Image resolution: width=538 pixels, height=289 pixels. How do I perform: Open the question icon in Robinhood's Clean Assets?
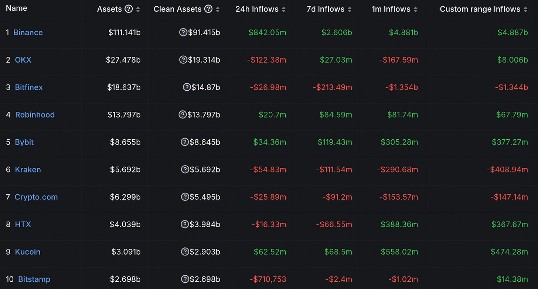(x=183, y=115)
